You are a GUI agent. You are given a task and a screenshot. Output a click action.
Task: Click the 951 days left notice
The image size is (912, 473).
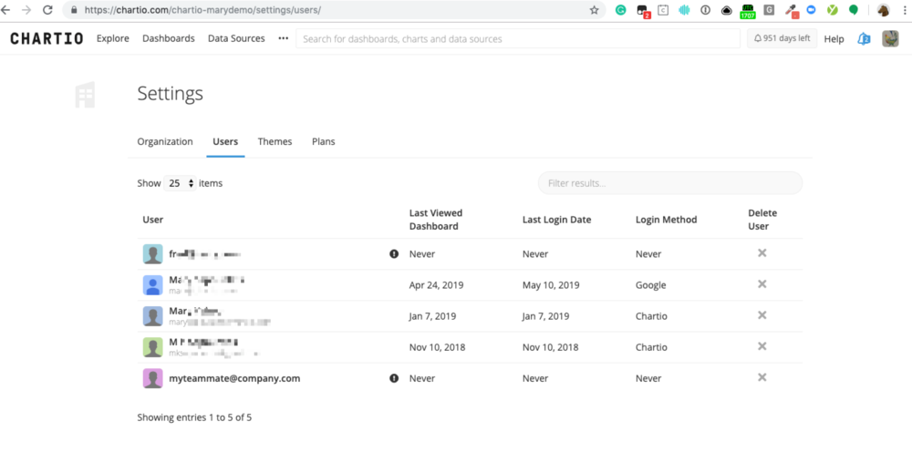[782, 38]
